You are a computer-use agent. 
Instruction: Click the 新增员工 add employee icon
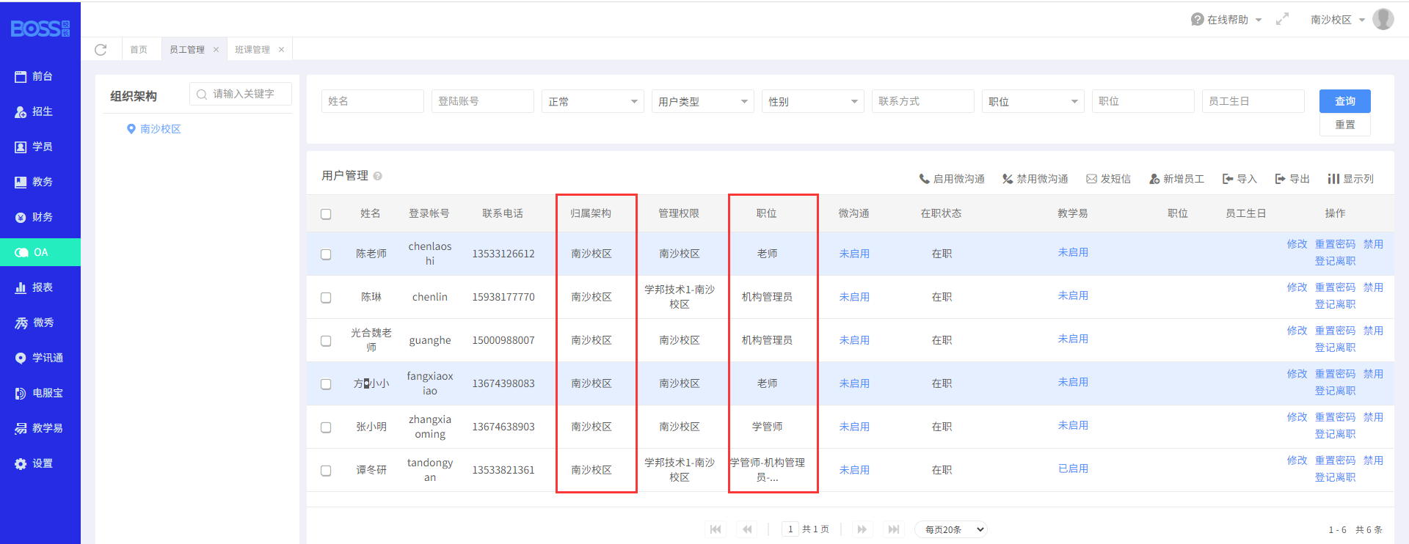pos(1154,179)
